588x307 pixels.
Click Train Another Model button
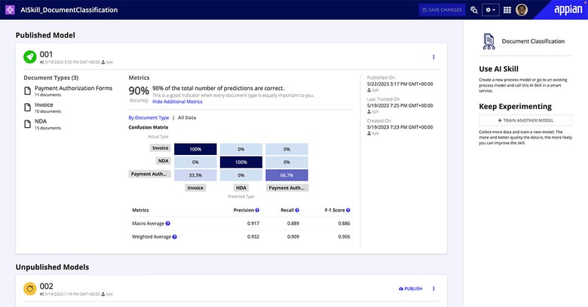click(525, 120)
